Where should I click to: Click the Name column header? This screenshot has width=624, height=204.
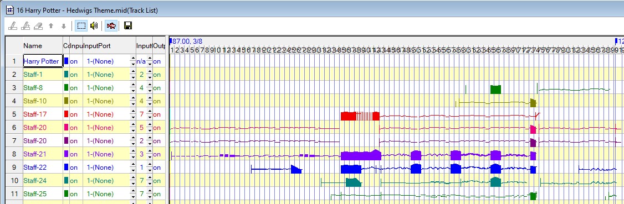click(x=43, y=46)
